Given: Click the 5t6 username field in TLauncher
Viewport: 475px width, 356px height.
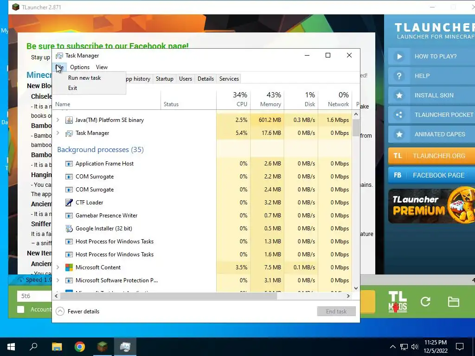Looking at the screenshot, I should 34,296.
